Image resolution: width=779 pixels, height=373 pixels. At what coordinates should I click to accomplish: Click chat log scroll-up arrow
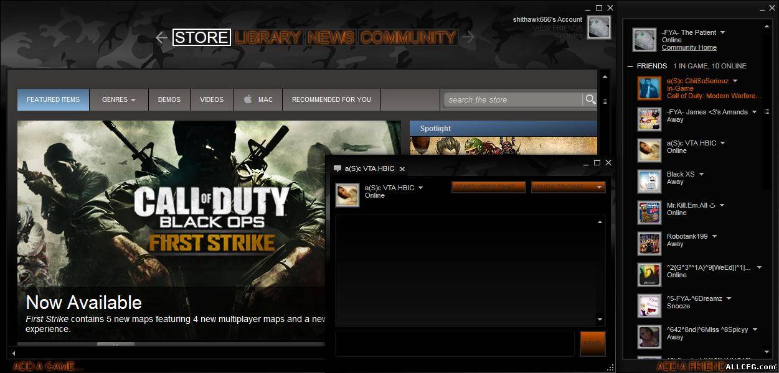600,222
